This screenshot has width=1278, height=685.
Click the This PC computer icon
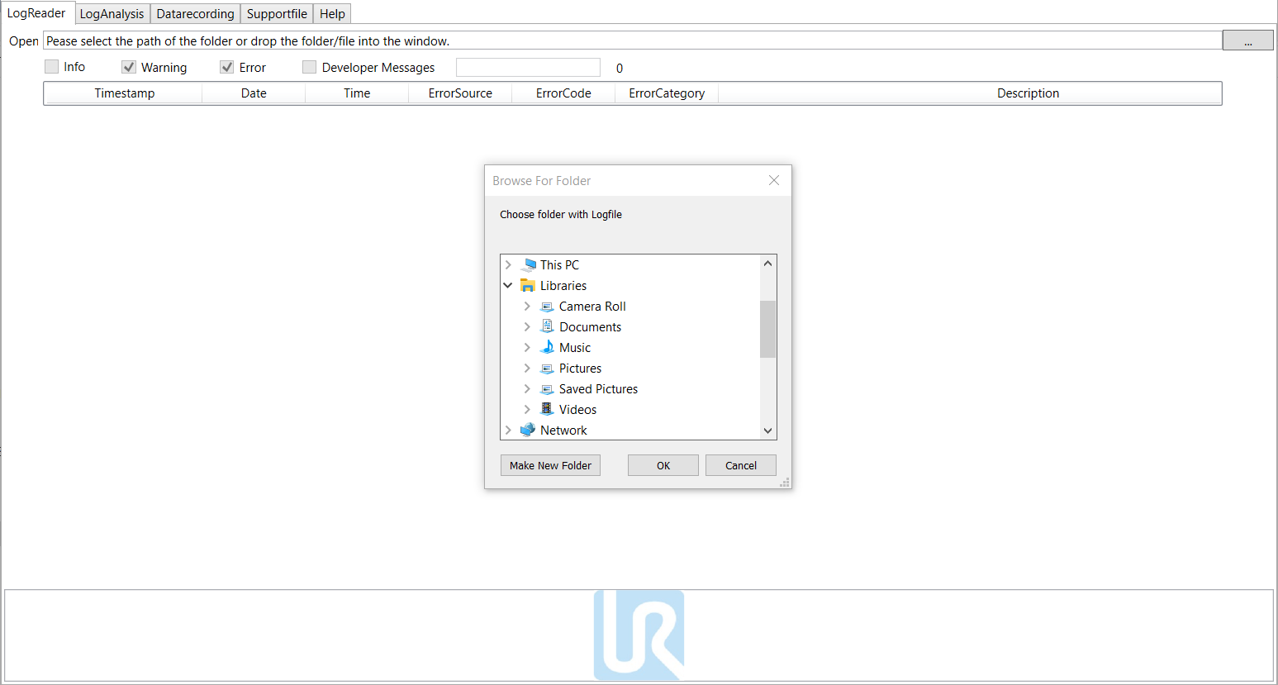pos(529,265)
